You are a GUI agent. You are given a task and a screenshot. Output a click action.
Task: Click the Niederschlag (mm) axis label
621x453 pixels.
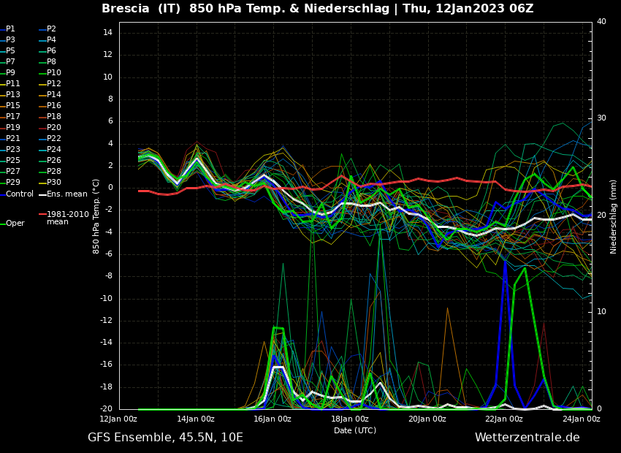coord(614,216)
